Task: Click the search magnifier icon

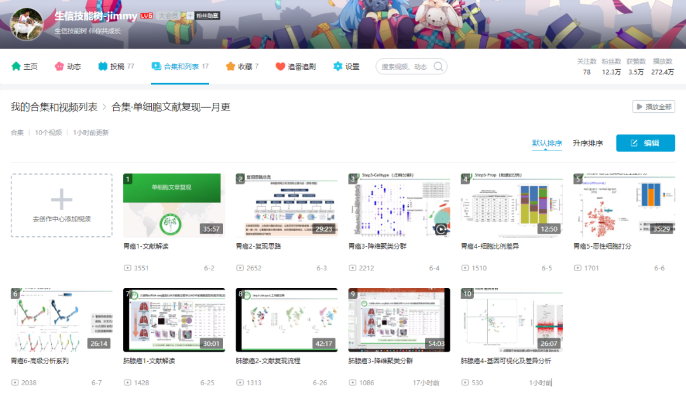Action: [438, 67]
